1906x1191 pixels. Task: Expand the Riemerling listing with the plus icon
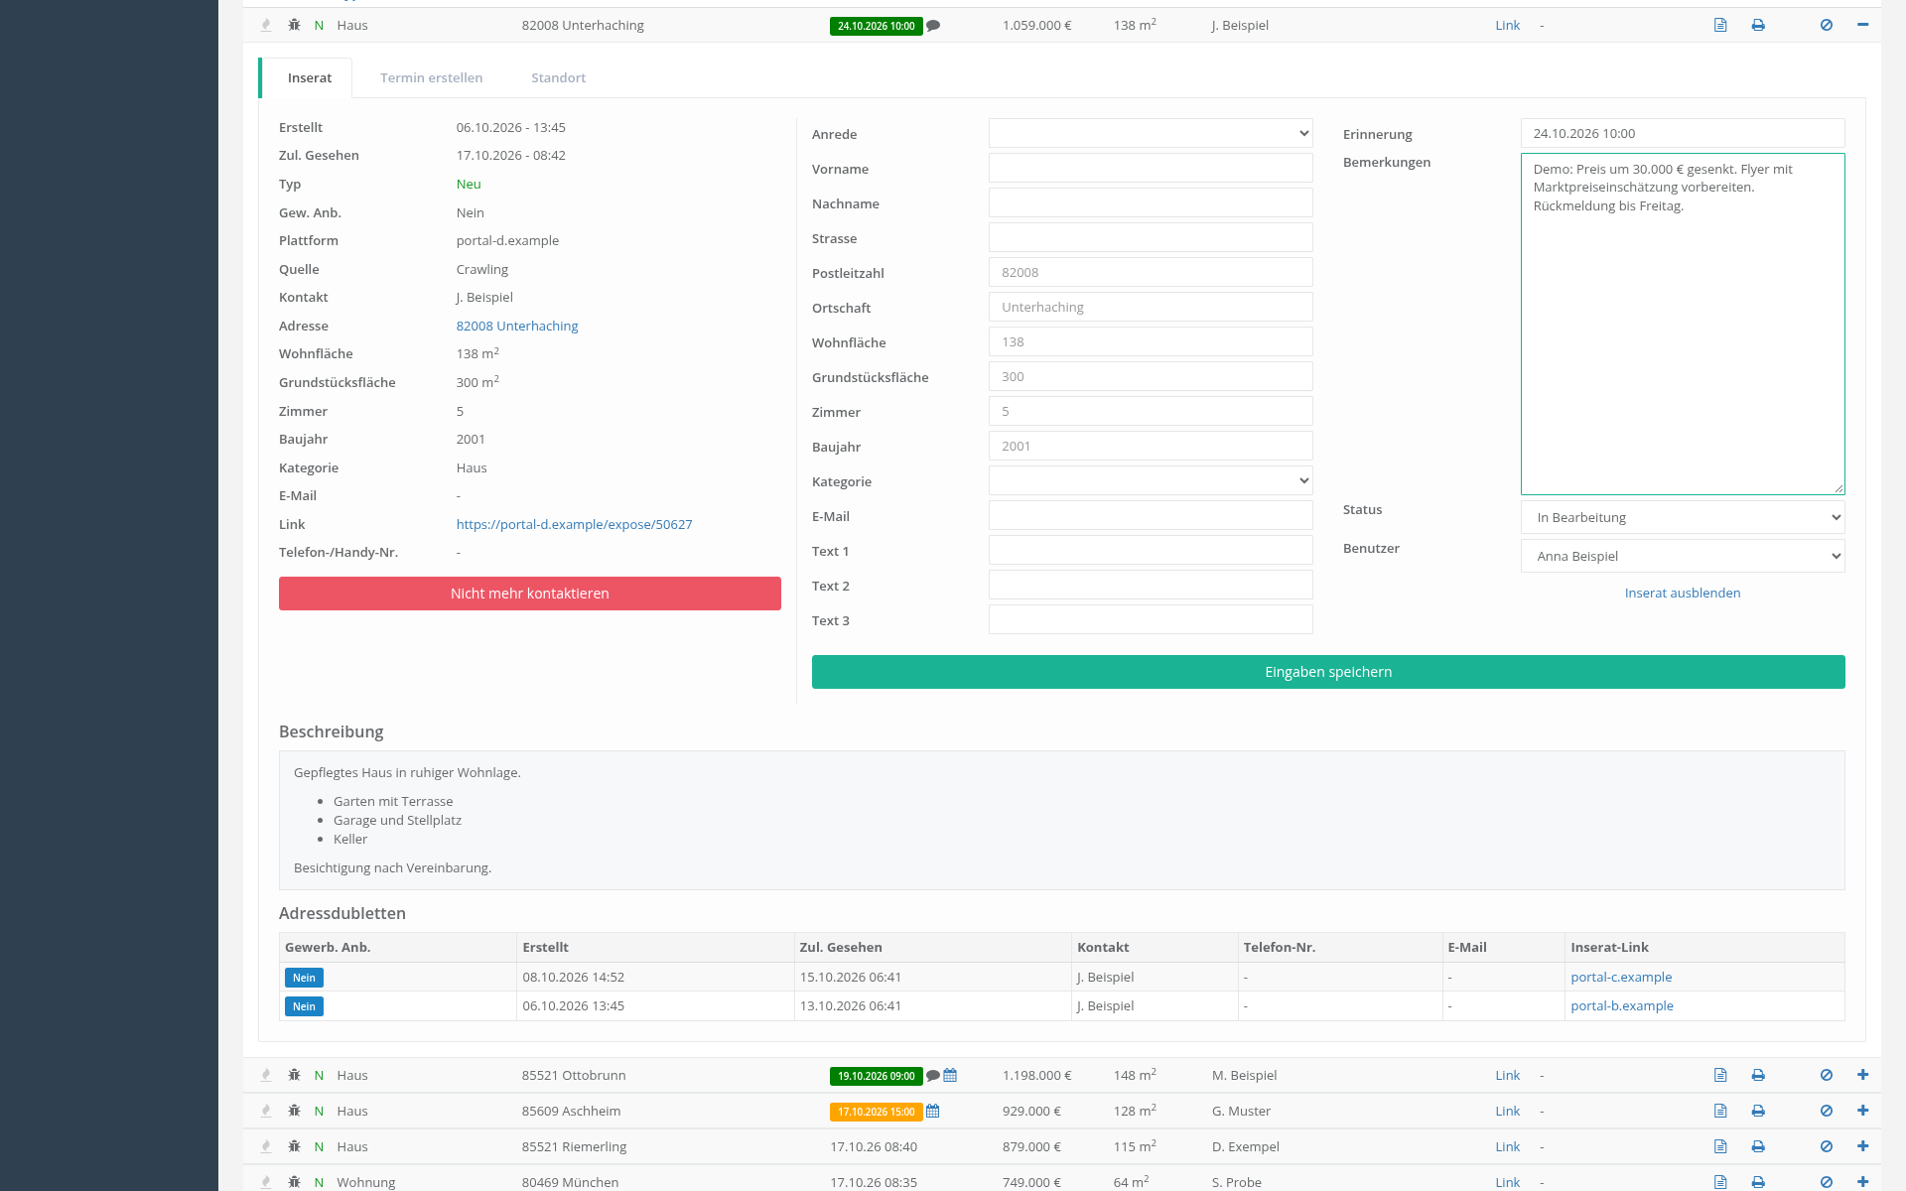tap(1862, 1146)
